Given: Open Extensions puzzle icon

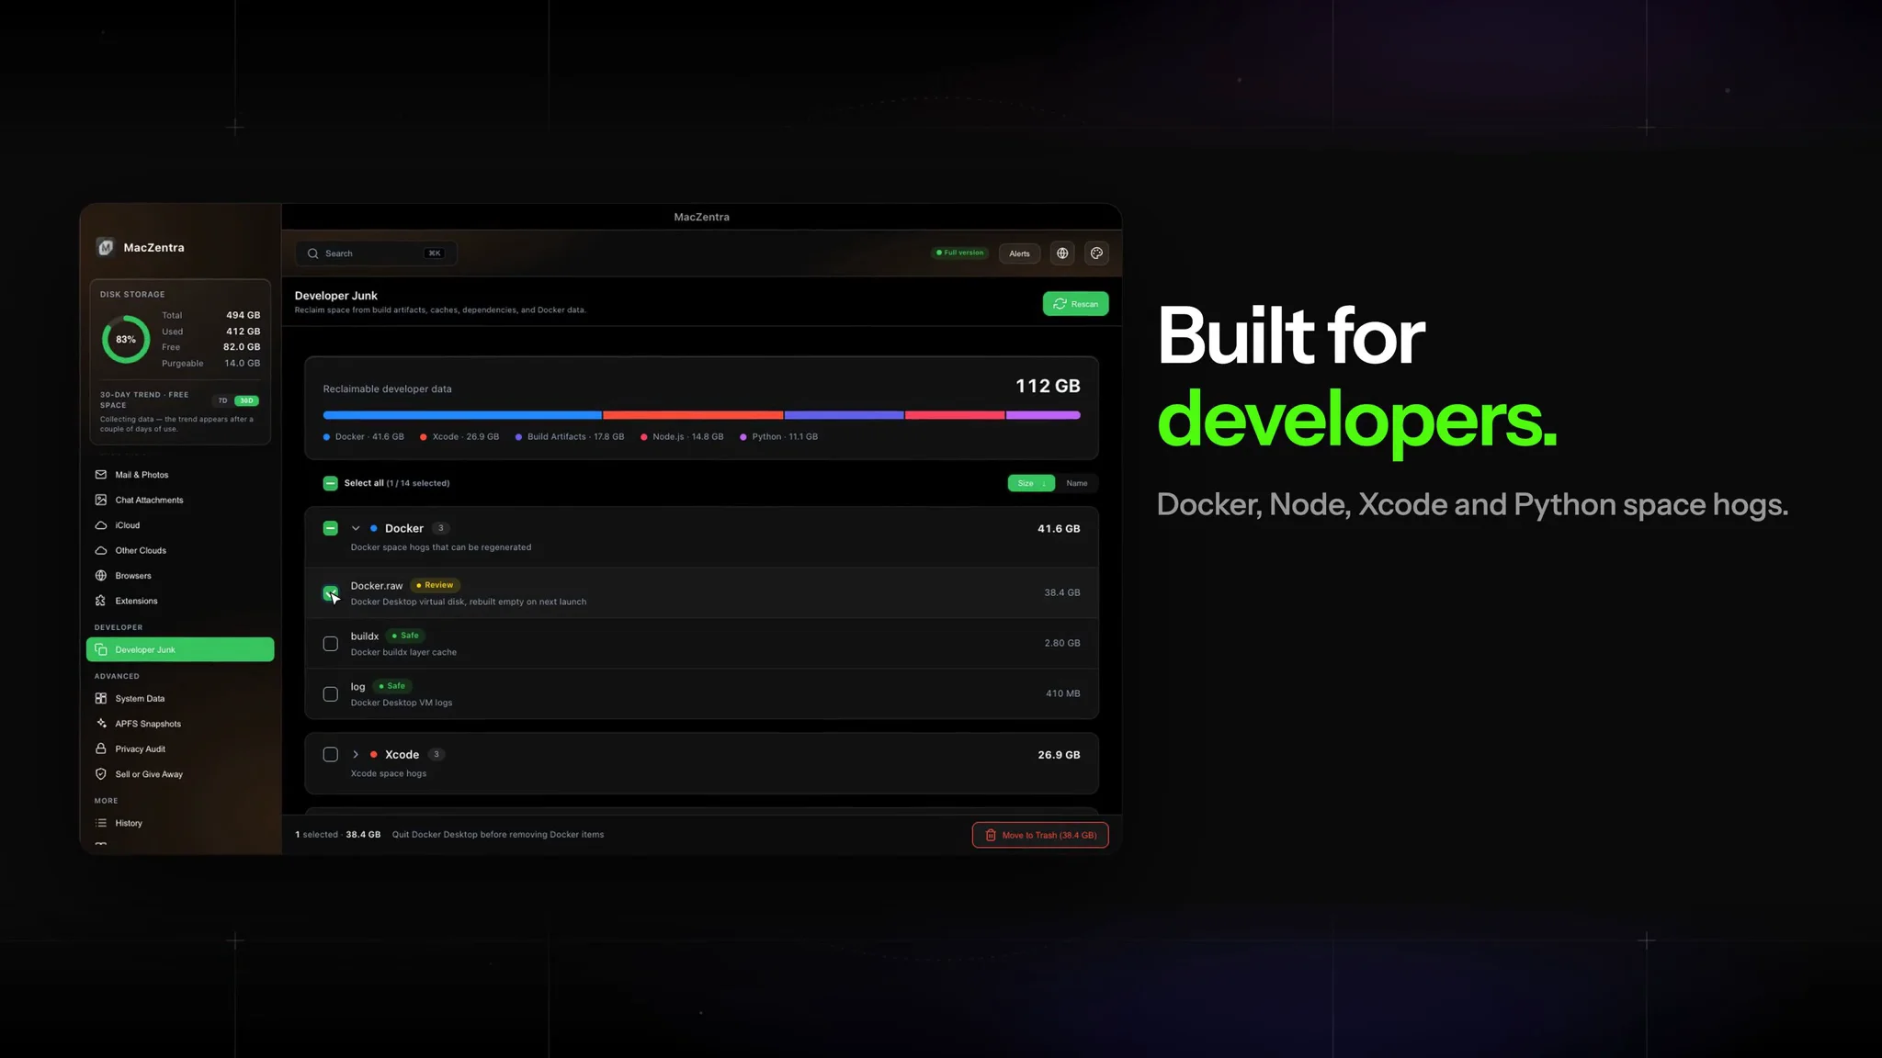Looking at the screenshot, I should click(x=101, y=601).
